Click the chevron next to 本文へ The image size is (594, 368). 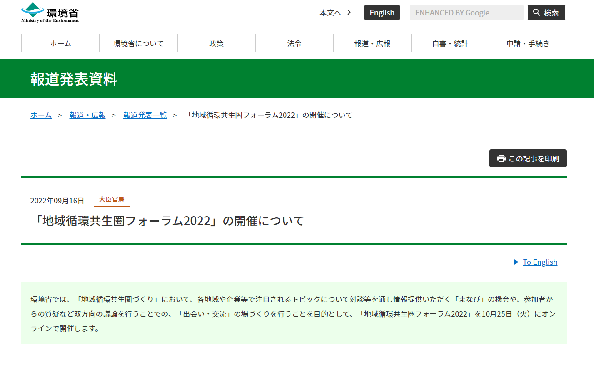349,12
